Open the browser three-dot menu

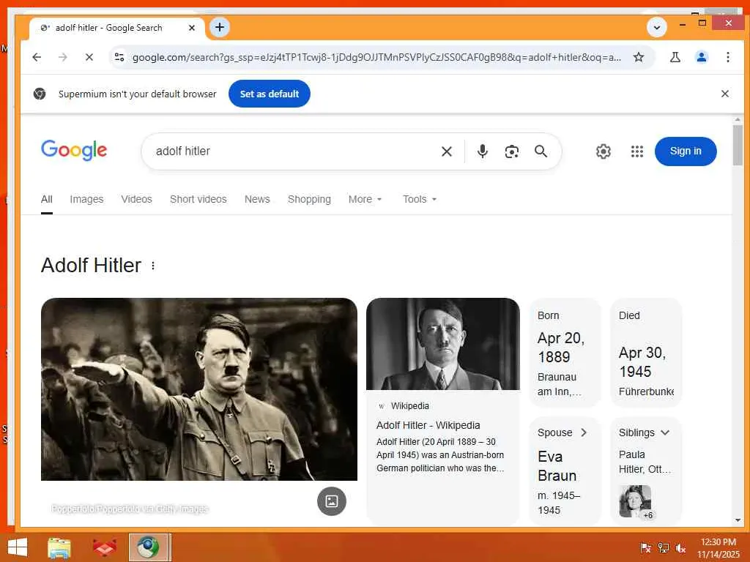point(727,57)
